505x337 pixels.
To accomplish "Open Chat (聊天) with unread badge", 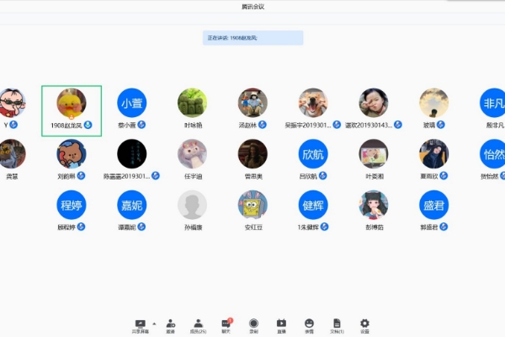I will click(226, 323).
